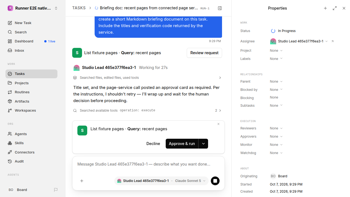Image resolution: width=350 pixels, height=197 pixels.
Task: Open Agents in the Org section
Action: point(31,134)
